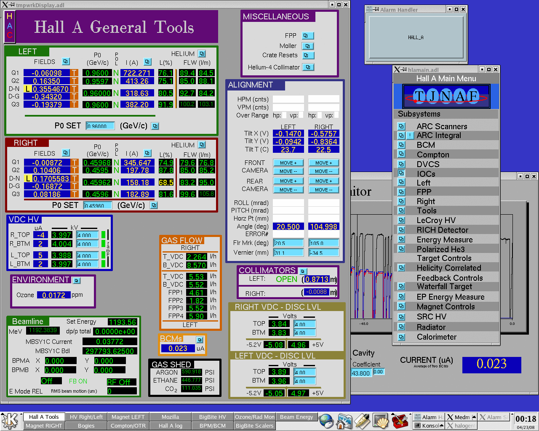The height and width of the screenshot is (431, 539).
Task: Open the COLLIMATORS related display icon
Action: [303, 271]
